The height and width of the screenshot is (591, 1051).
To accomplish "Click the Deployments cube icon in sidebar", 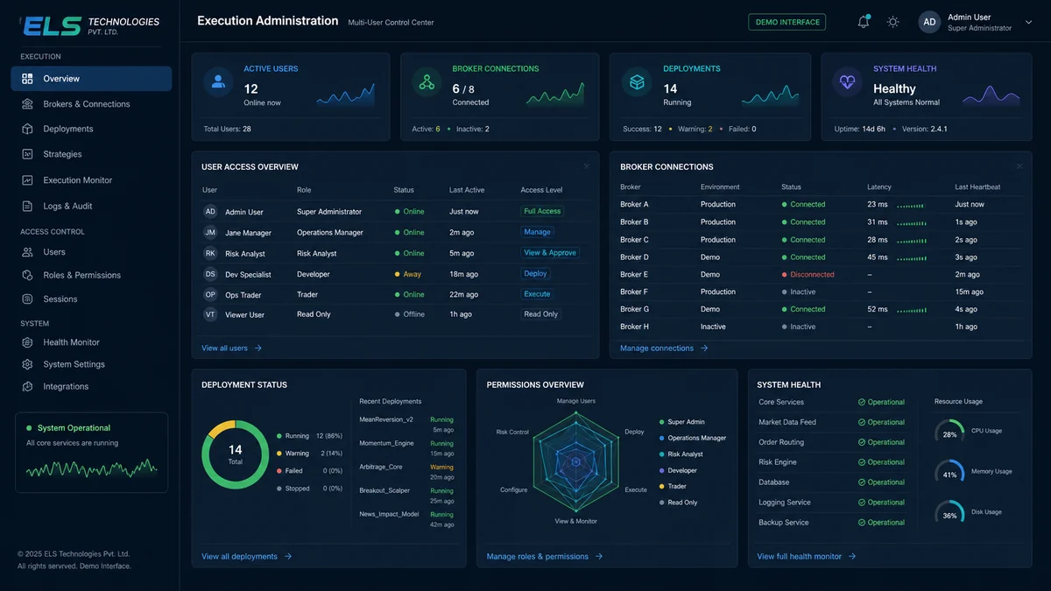I will [x=27, y=129].
